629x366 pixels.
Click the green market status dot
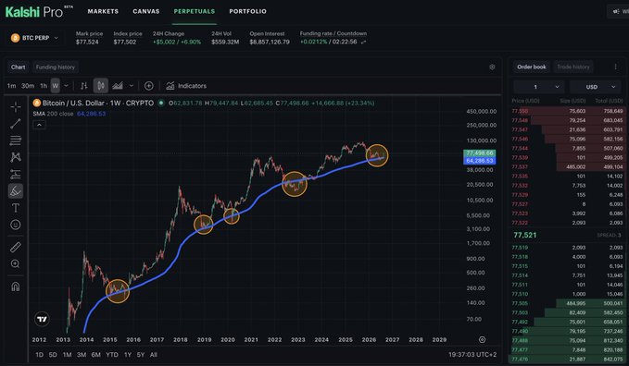click(161, 103)
